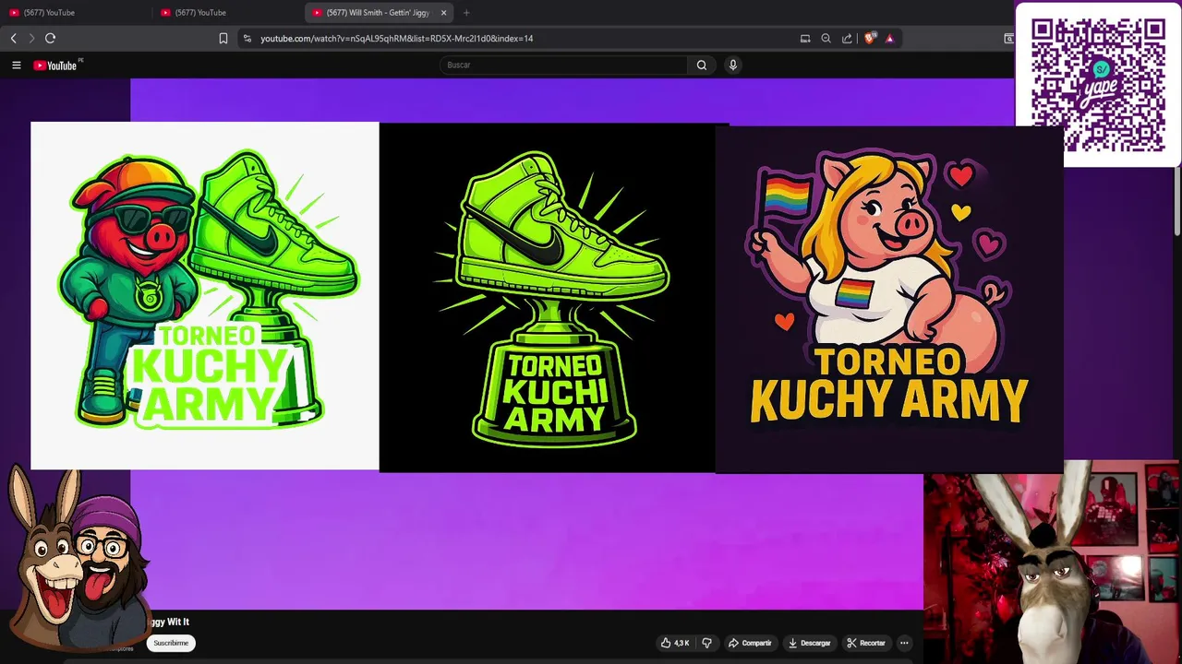Reload the current page
Image resolution: width=1182 pixels, height=664 pixels.
tap(50, 38)
